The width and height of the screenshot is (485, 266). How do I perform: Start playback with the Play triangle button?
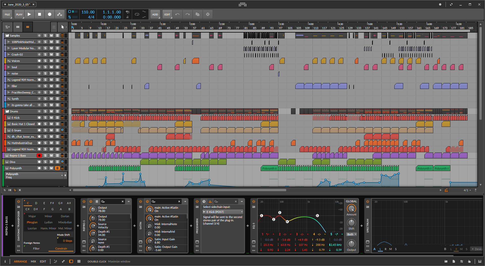[29, 14]
